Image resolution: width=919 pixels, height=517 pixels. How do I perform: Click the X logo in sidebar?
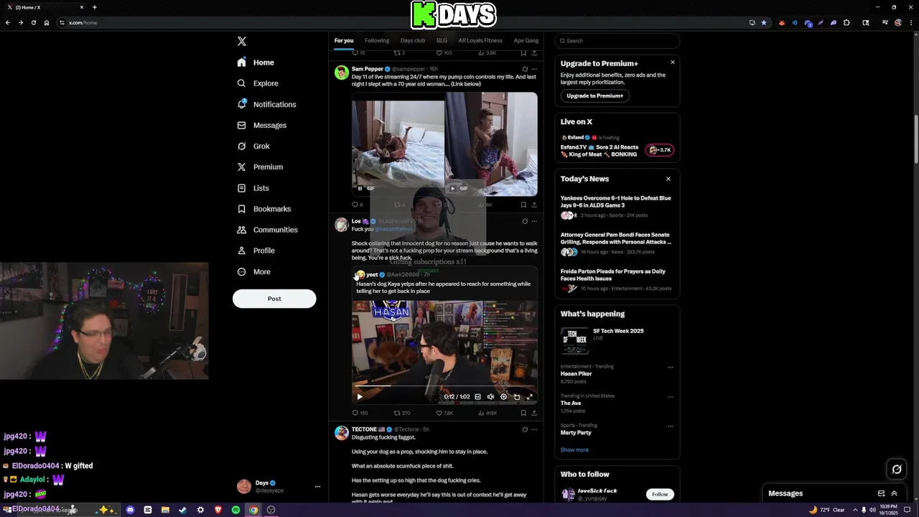point(242,42)
